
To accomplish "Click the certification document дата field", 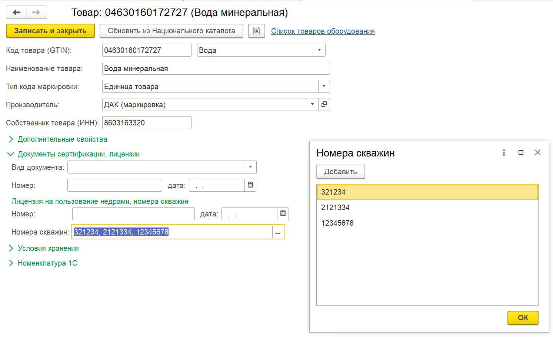I will point(217,185).
